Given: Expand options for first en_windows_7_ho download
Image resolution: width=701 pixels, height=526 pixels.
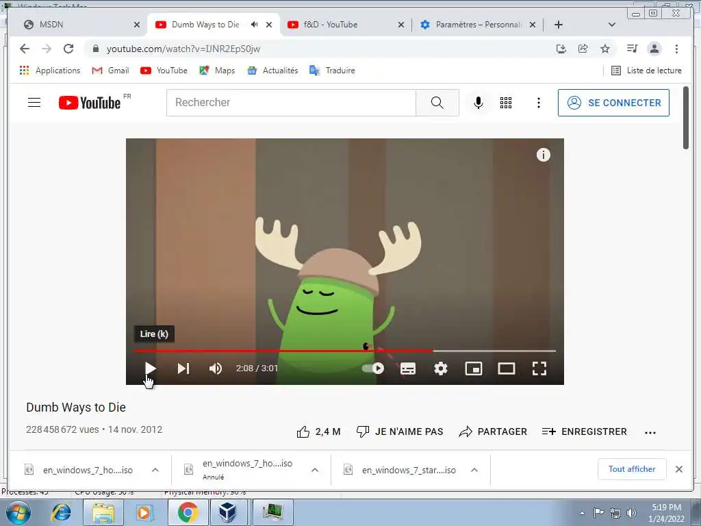Looking at the screenshot, I should click(155, 470).
